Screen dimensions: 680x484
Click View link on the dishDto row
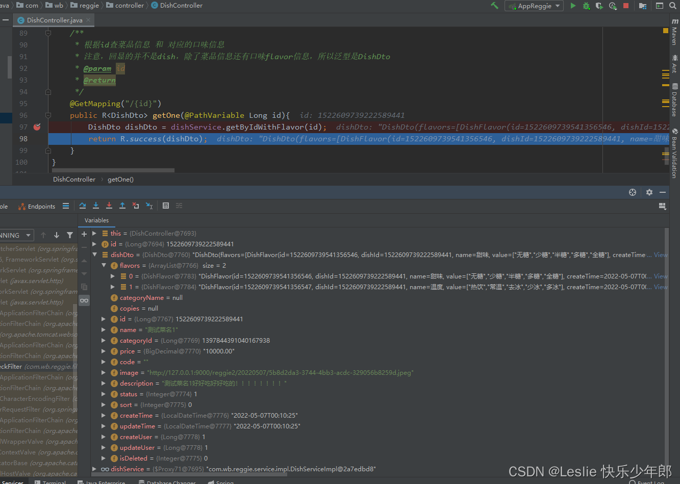[661, 254]
